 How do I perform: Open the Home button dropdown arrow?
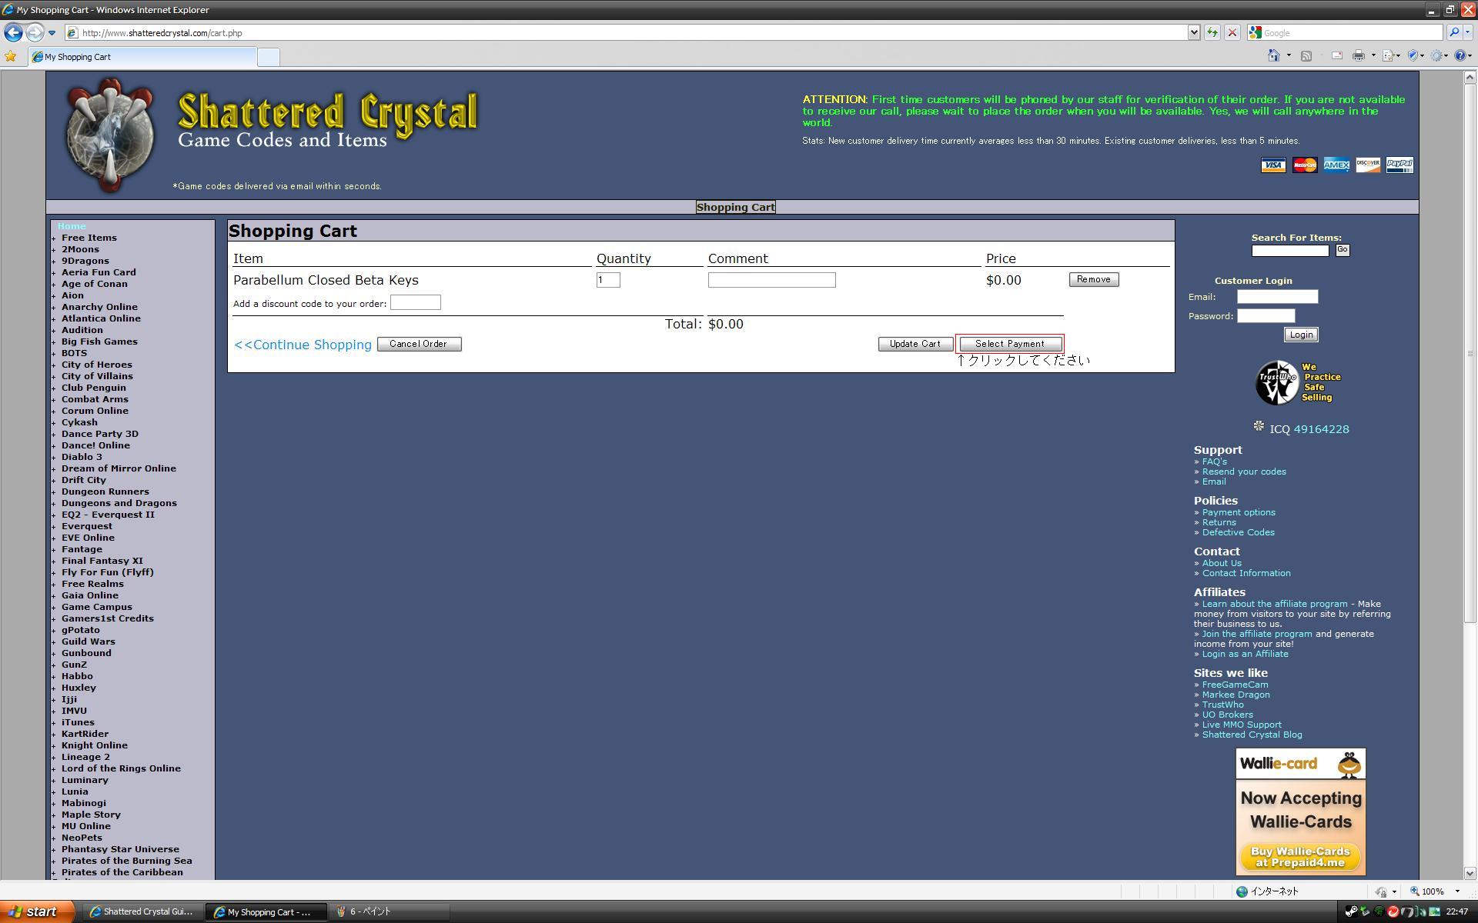(1289, 55)
